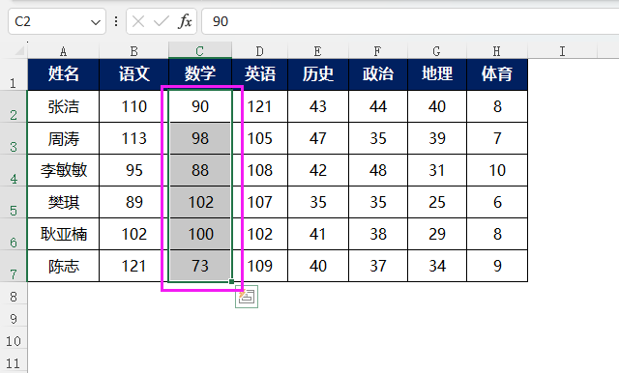The height and width of the screenshot is (373, 619).
Task: Click 李敏敏's 数学 score 88
Action: click(200, 170)
